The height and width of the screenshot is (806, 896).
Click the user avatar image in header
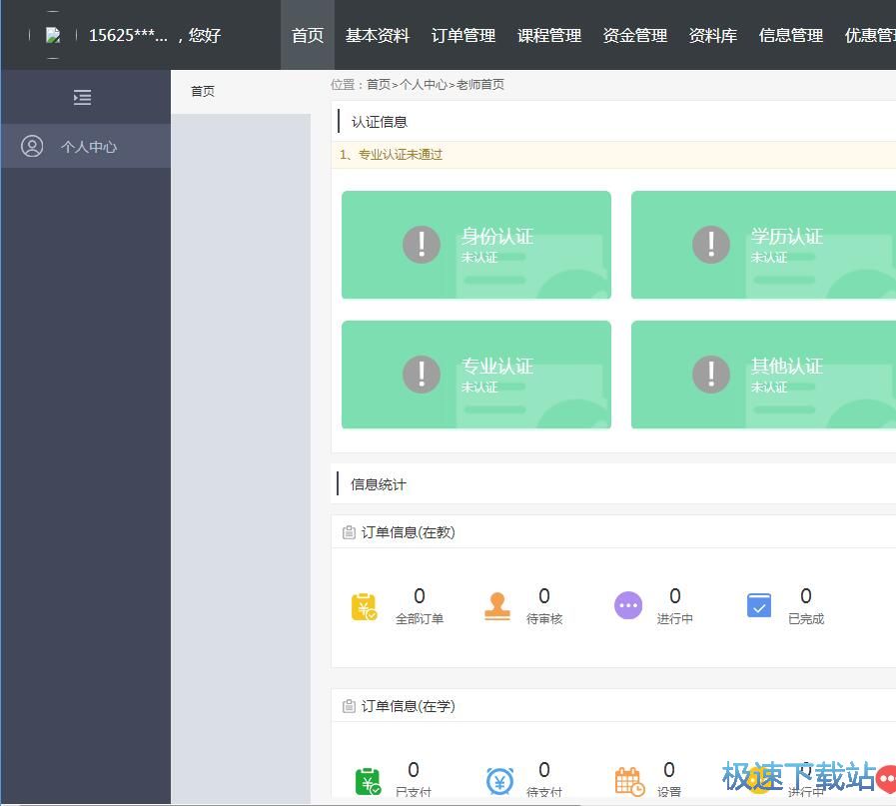[x=53, y=35]
